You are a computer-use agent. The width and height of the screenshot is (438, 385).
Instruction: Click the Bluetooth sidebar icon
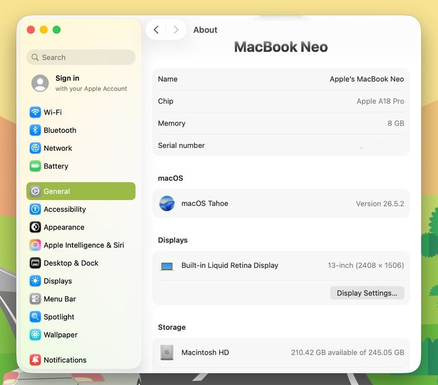[x=35, y=130]
